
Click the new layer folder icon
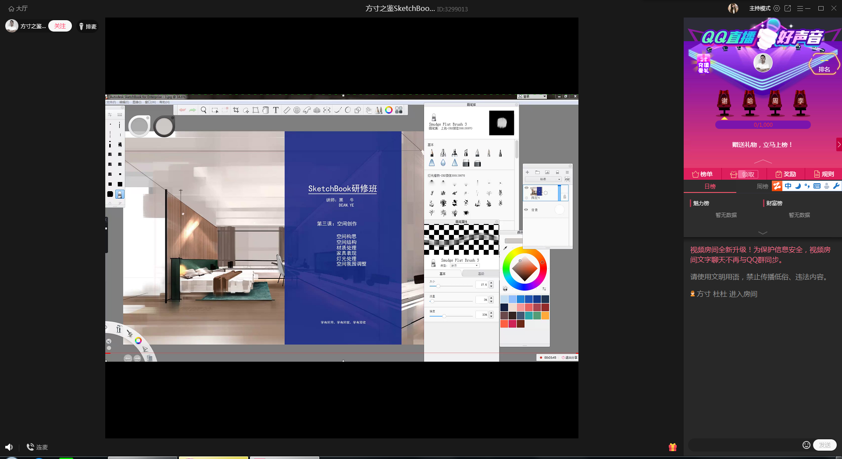coord(537,172)
